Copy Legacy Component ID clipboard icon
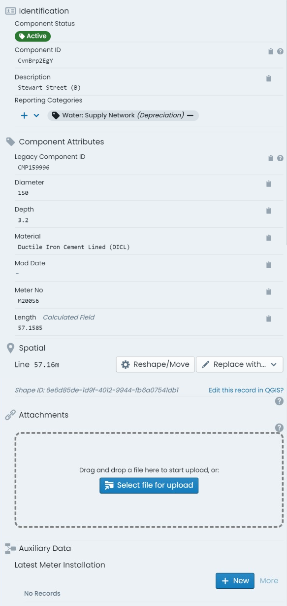287x606 pixels. pos(270,158)
